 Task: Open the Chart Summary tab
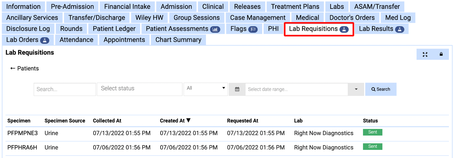tap(178, 40)
